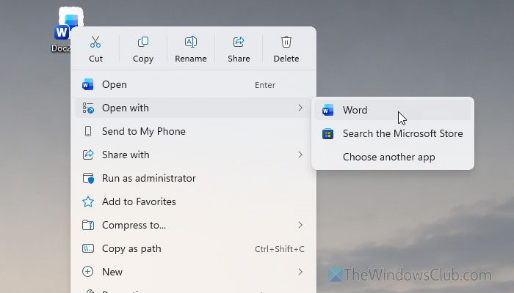The height and width of the screenshot is (293, 514).
Task: Click the Open with list icon
Action: click(88, 108)
